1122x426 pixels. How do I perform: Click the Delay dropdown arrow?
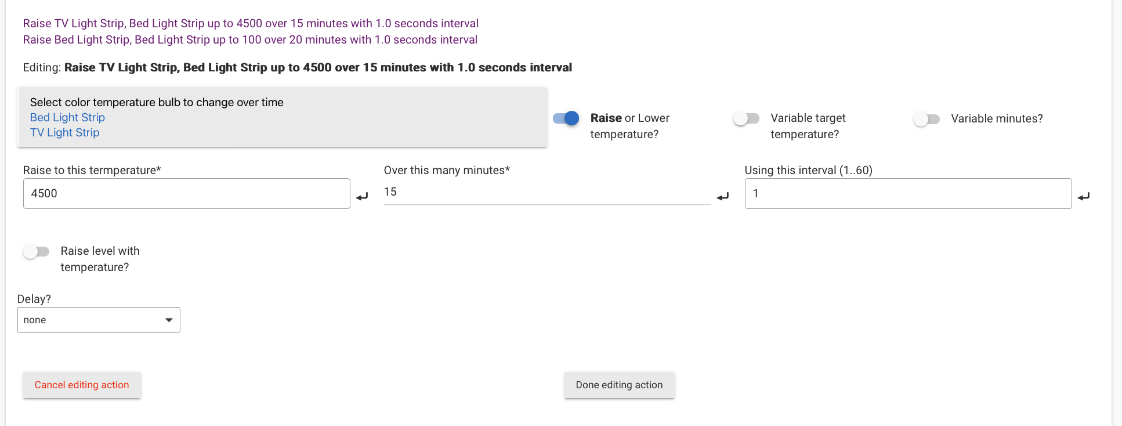click(169, 320)
